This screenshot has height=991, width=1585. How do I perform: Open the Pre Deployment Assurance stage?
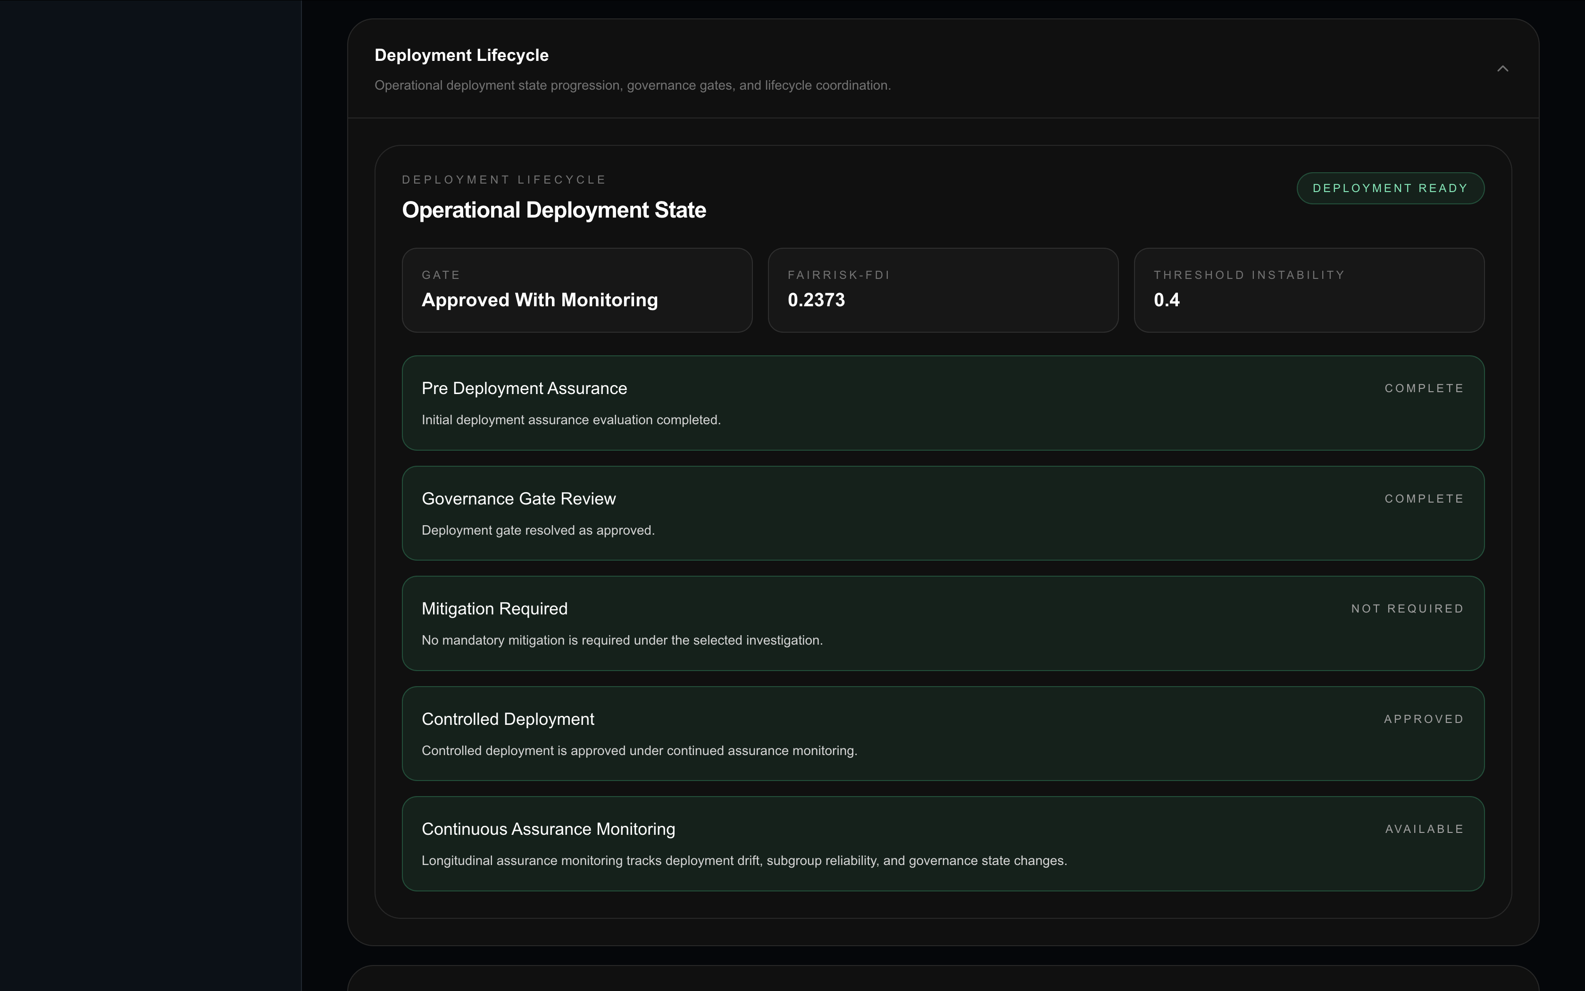(x=943, y=403)
